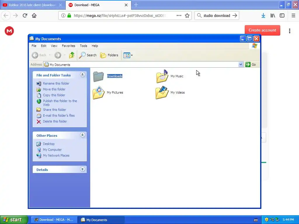Image resolution: width=299 pixels, height=224 pixels.
Task: Select the Downloads folder icon
Action: pyautogui.click(x=98, y=76)
